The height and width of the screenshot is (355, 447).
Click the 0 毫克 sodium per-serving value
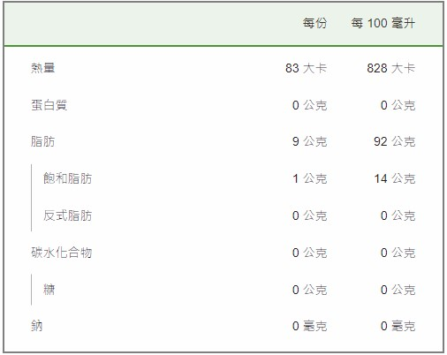tap(309, 326)
